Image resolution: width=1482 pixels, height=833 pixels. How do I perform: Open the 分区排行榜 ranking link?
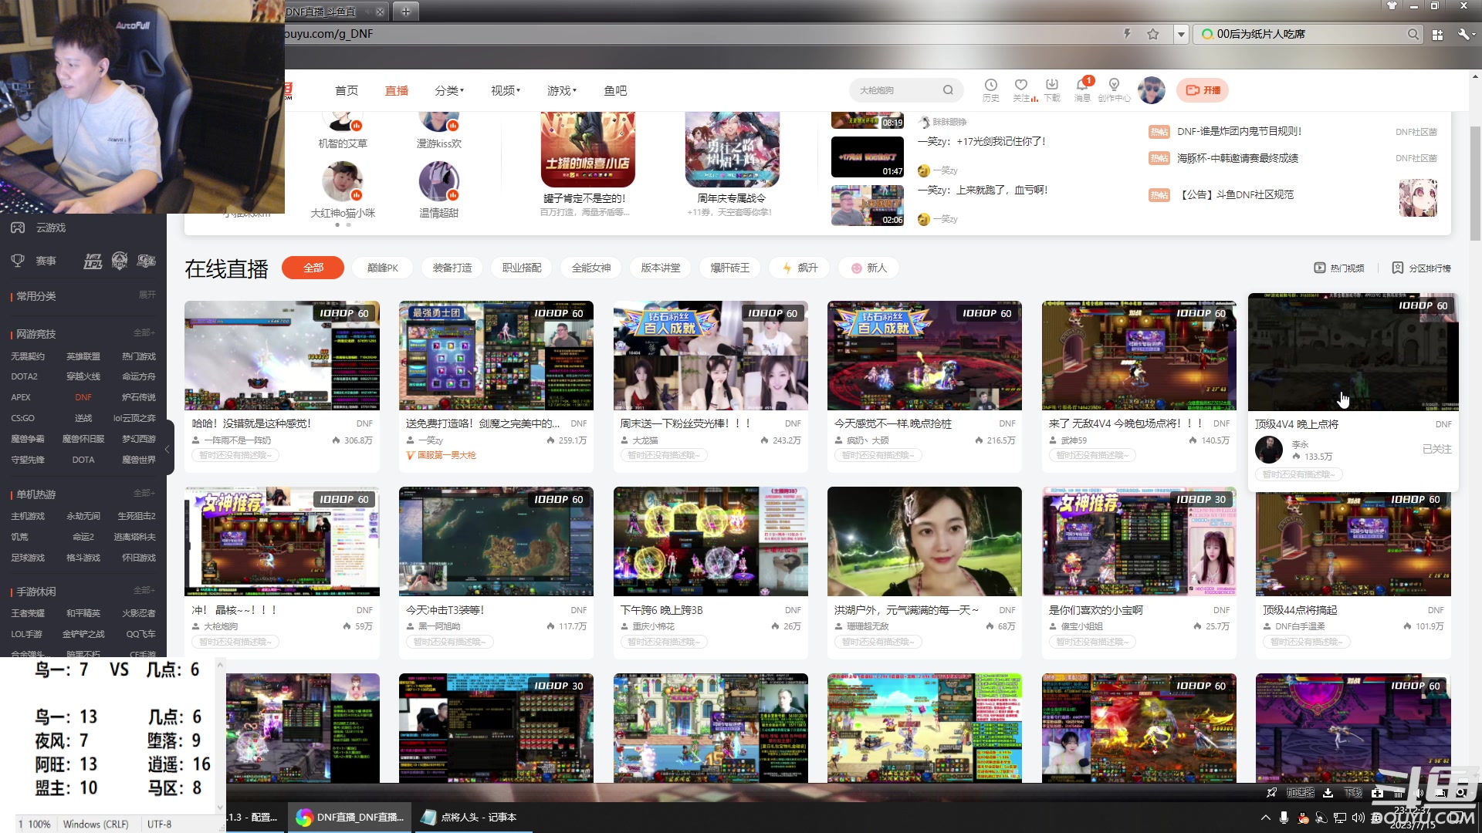[x=1421, y=268]
